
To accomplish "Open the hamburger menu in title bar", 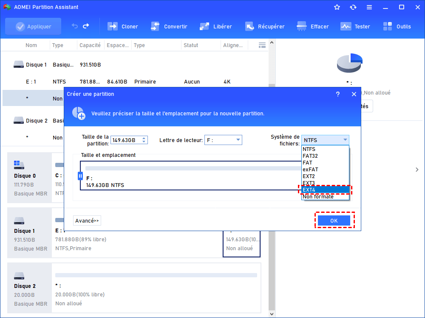I will click(369, 7).
